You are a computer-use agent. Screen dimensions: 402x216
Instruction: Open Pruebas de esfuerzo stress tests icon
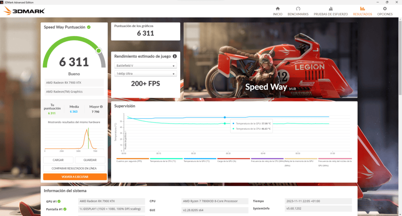331,9
